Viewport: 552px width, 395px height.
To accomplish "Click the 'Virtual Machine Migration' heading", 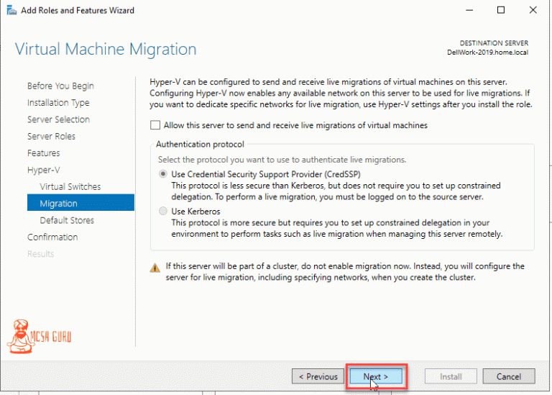I will tap(106, 49).
